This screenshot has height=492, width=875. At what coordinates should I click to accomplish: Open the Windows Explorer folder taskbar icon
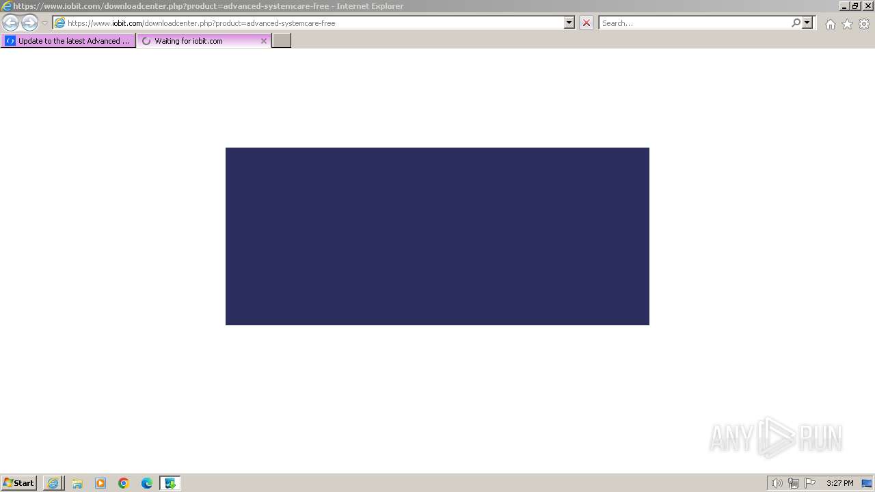[x=77, y=483]
